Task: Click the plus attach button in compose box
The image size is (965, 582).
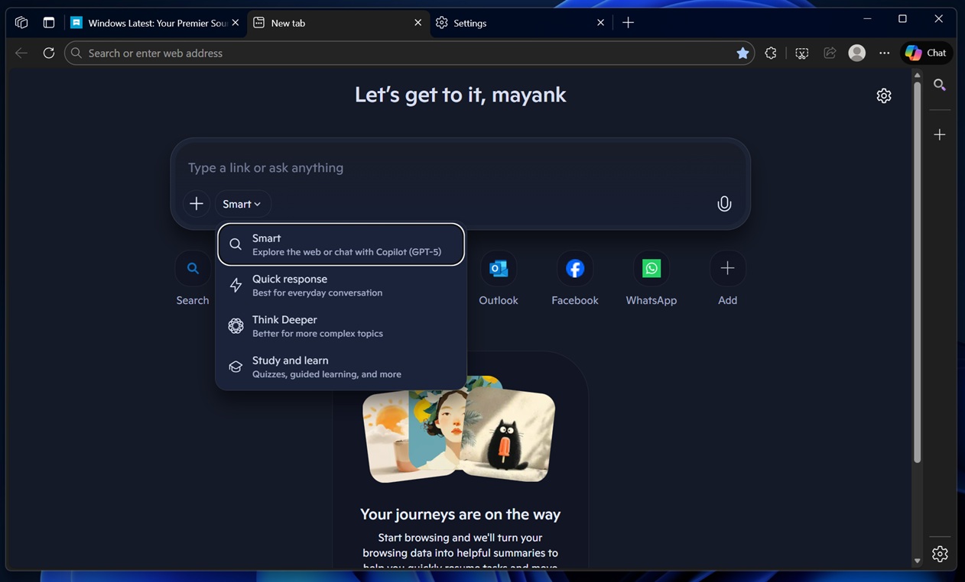Action: tap(197, 204)
